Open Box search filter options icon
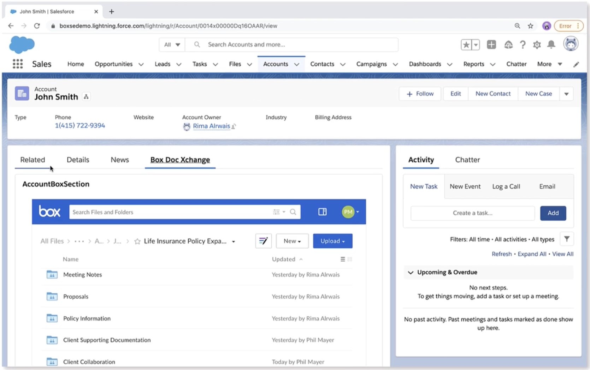Viewport: 590px width, 370px height. pos(278,212)
